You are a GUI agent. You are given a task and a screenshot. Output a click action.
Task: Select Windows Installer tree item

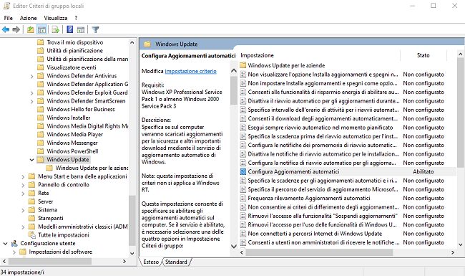coord(69,118)
